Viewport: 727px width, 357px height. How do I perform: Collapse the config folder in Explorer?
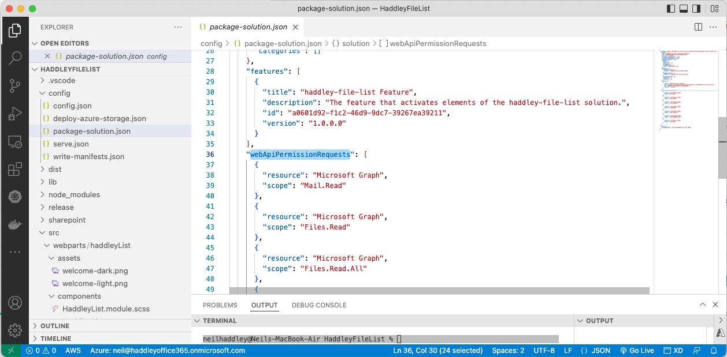coord(59,93)
